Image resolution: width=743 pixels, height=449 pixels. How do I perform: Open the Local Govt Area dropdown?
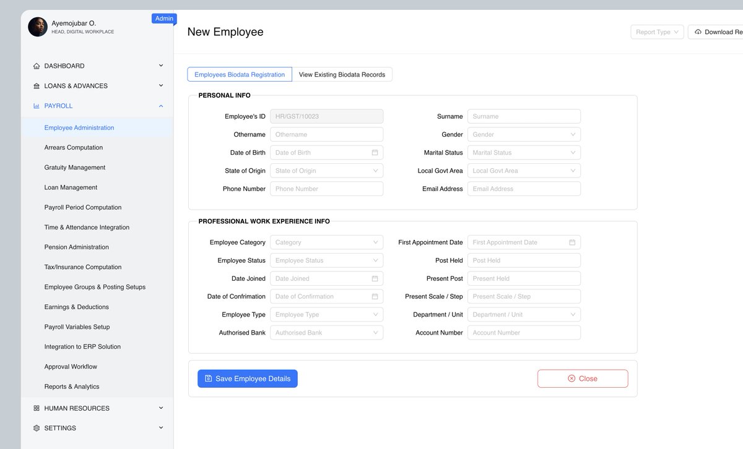click(524, 171)
